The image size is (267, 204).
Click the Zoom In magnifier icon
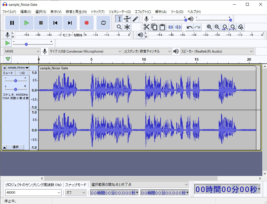209,27
